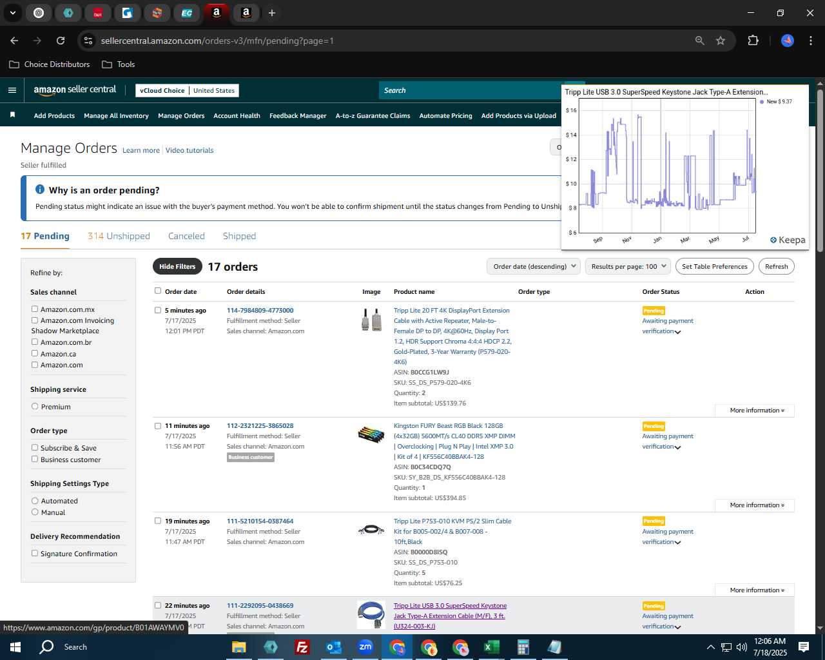Click the Set Table Preferences button
This screenshot has width=825, height=660.
714,266
